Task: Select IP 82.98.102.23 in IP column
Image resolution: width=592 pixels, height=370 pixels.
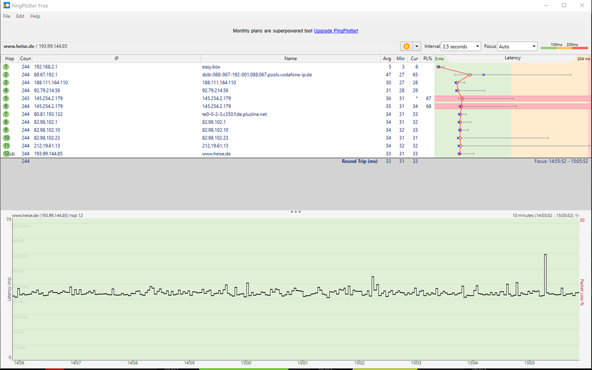Action: pyautogui.click(x=47, y=138)
